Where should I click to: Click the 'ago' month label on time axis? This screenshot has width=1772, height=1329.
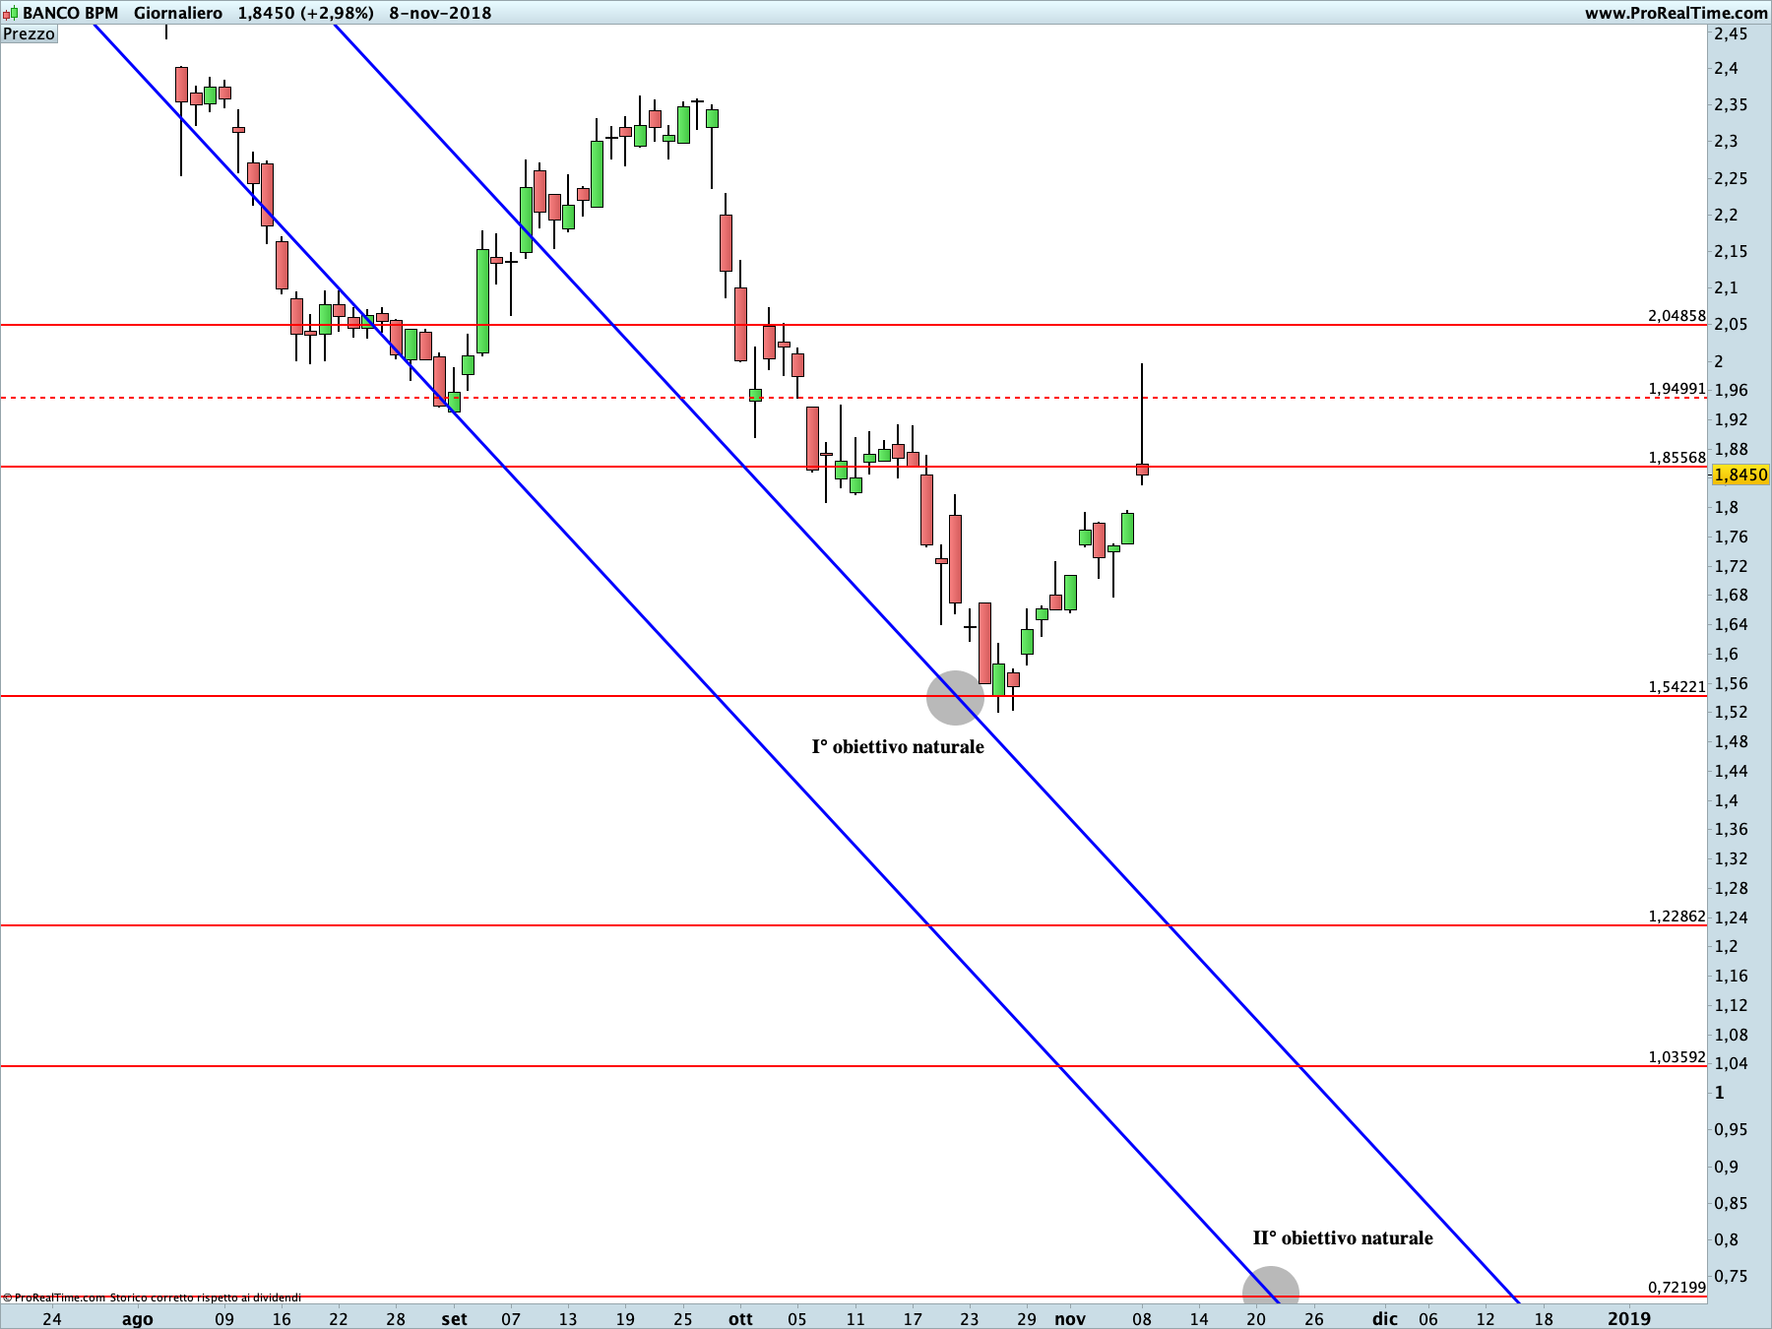[x=137, y=1319]
